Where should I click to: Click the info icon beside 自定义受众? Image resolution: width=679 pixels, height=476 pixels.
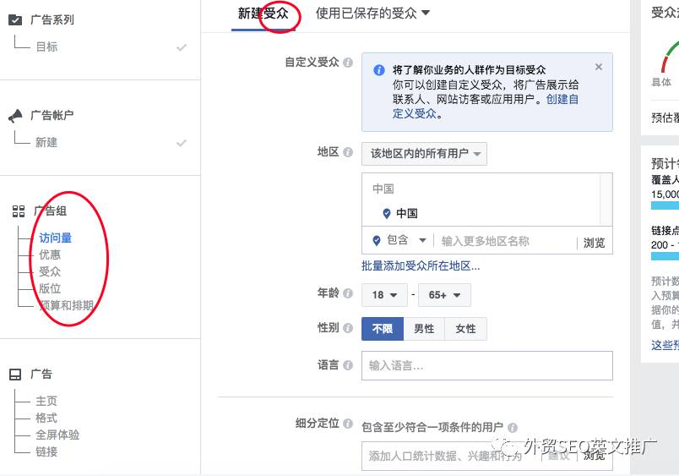click(348, 63)
